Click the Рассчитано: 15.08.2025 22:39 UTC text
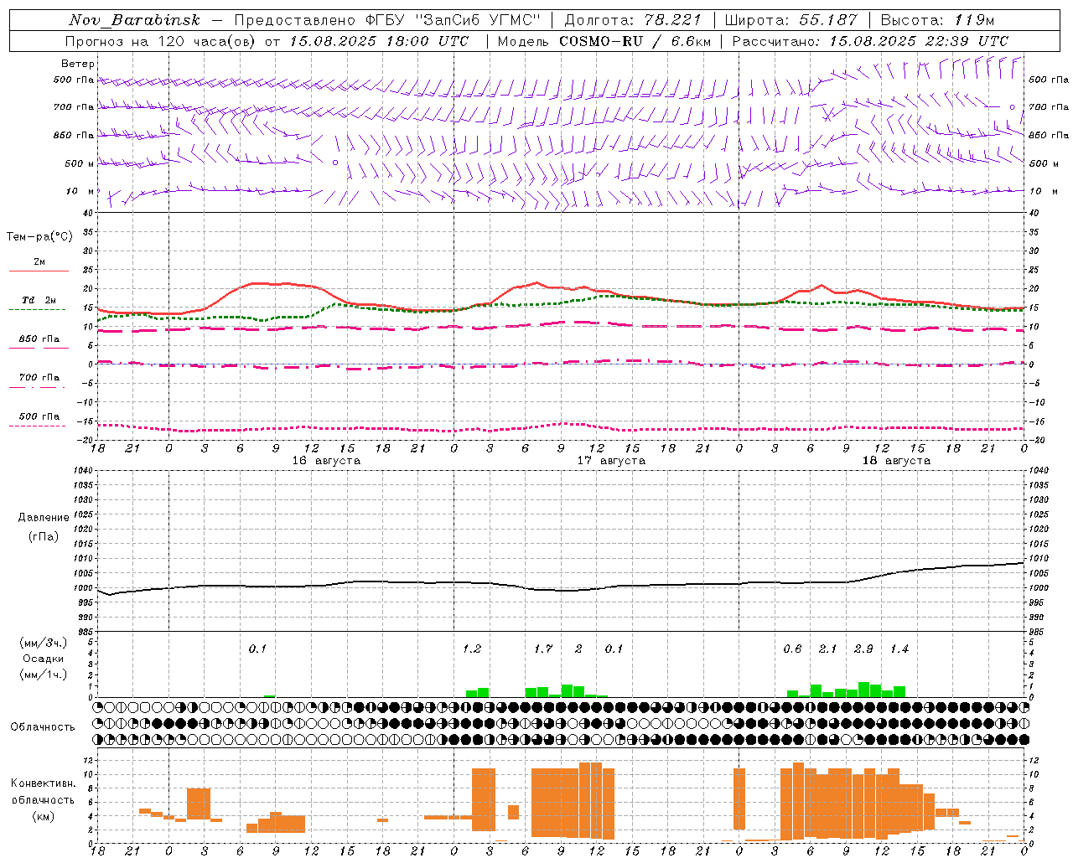This screenshot has height=858, width=1073. pos(870,41)
